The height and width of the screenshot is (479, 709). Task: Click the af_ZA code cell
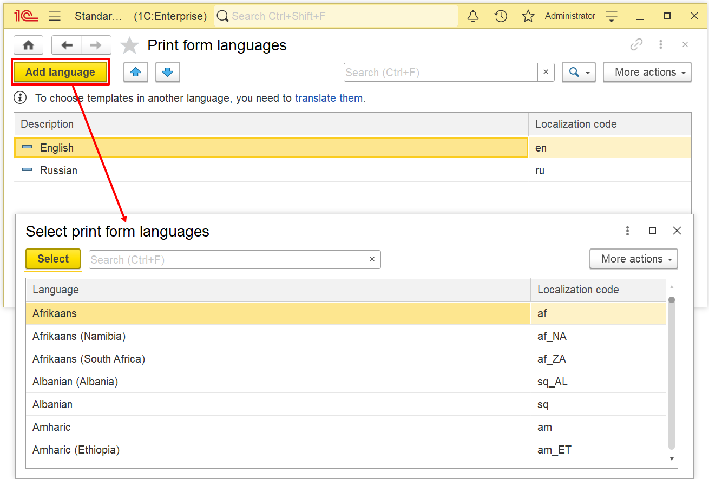coord(599,359)
